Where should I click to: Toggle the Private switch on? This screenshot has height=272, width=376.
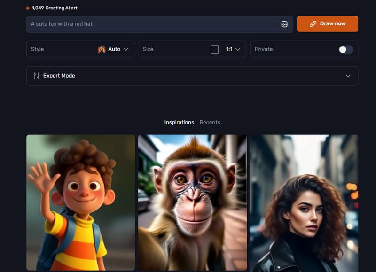click(346, 49)
